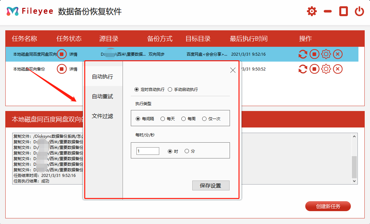Re-run the 本地磁盘同百度网盘双向同步 task via circular sync icon

point(303,54)
